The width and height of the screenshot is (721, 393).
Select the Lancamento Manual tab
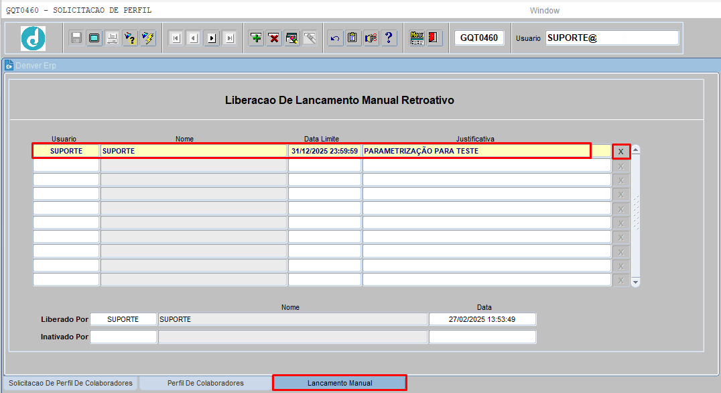(x=340, y=383)
